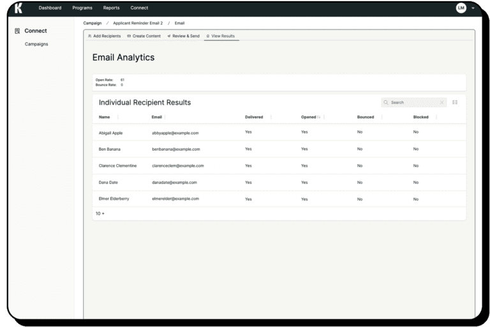Click the K logo icon
This screenshot has height=327, width=490.
(19, 8)
